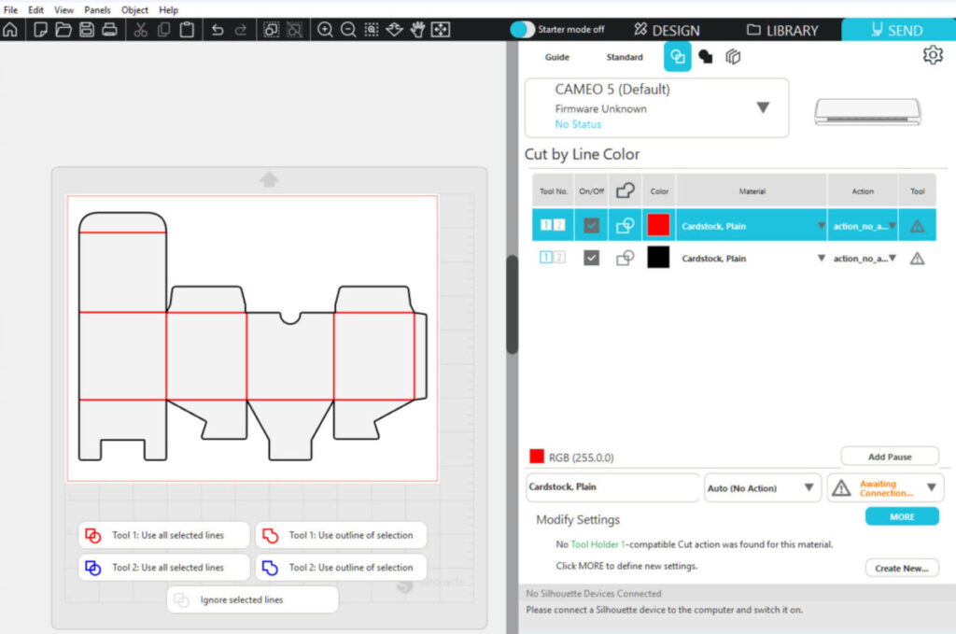Select the Pan hand tool
The image size is (956, 634).
point(417,30)
